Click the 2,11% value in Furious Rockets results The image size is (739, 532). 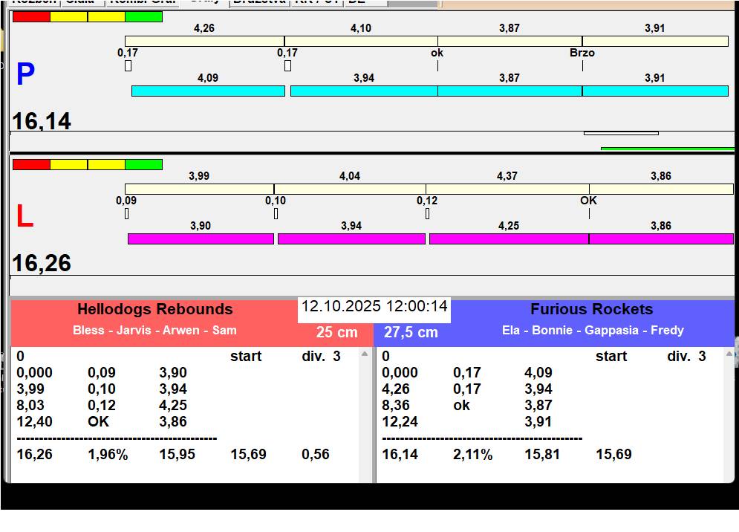coord(472,455)
